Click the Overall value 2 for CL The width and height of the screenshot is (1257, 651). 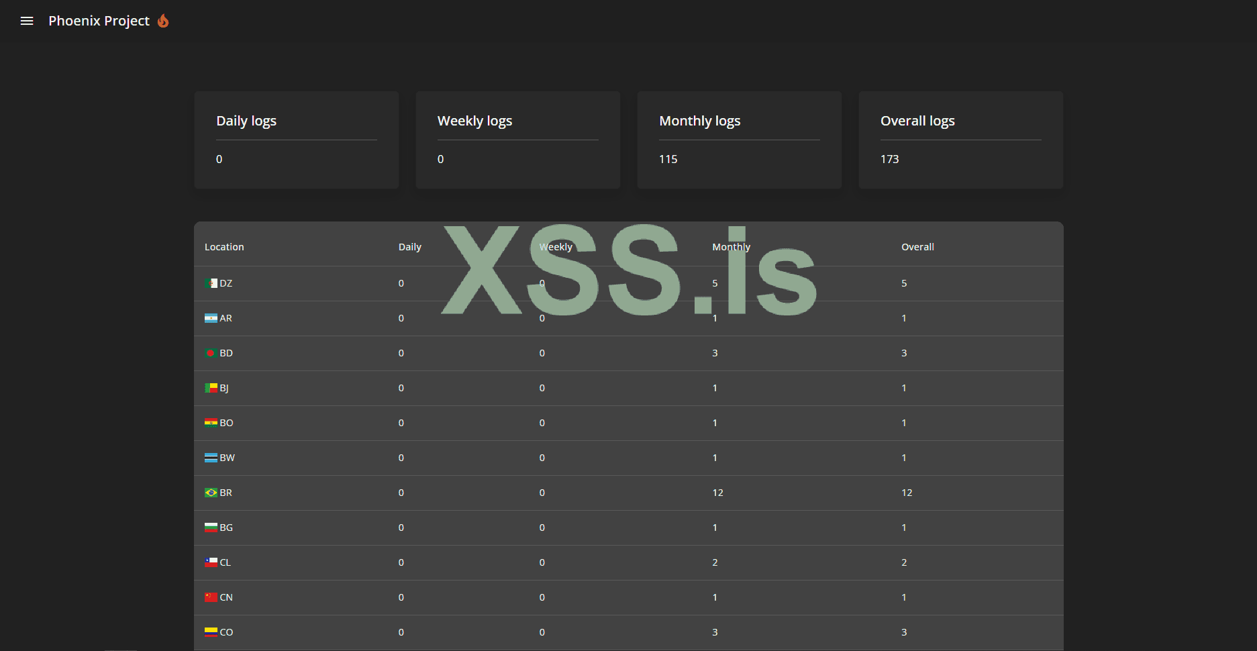coord(904,562)
